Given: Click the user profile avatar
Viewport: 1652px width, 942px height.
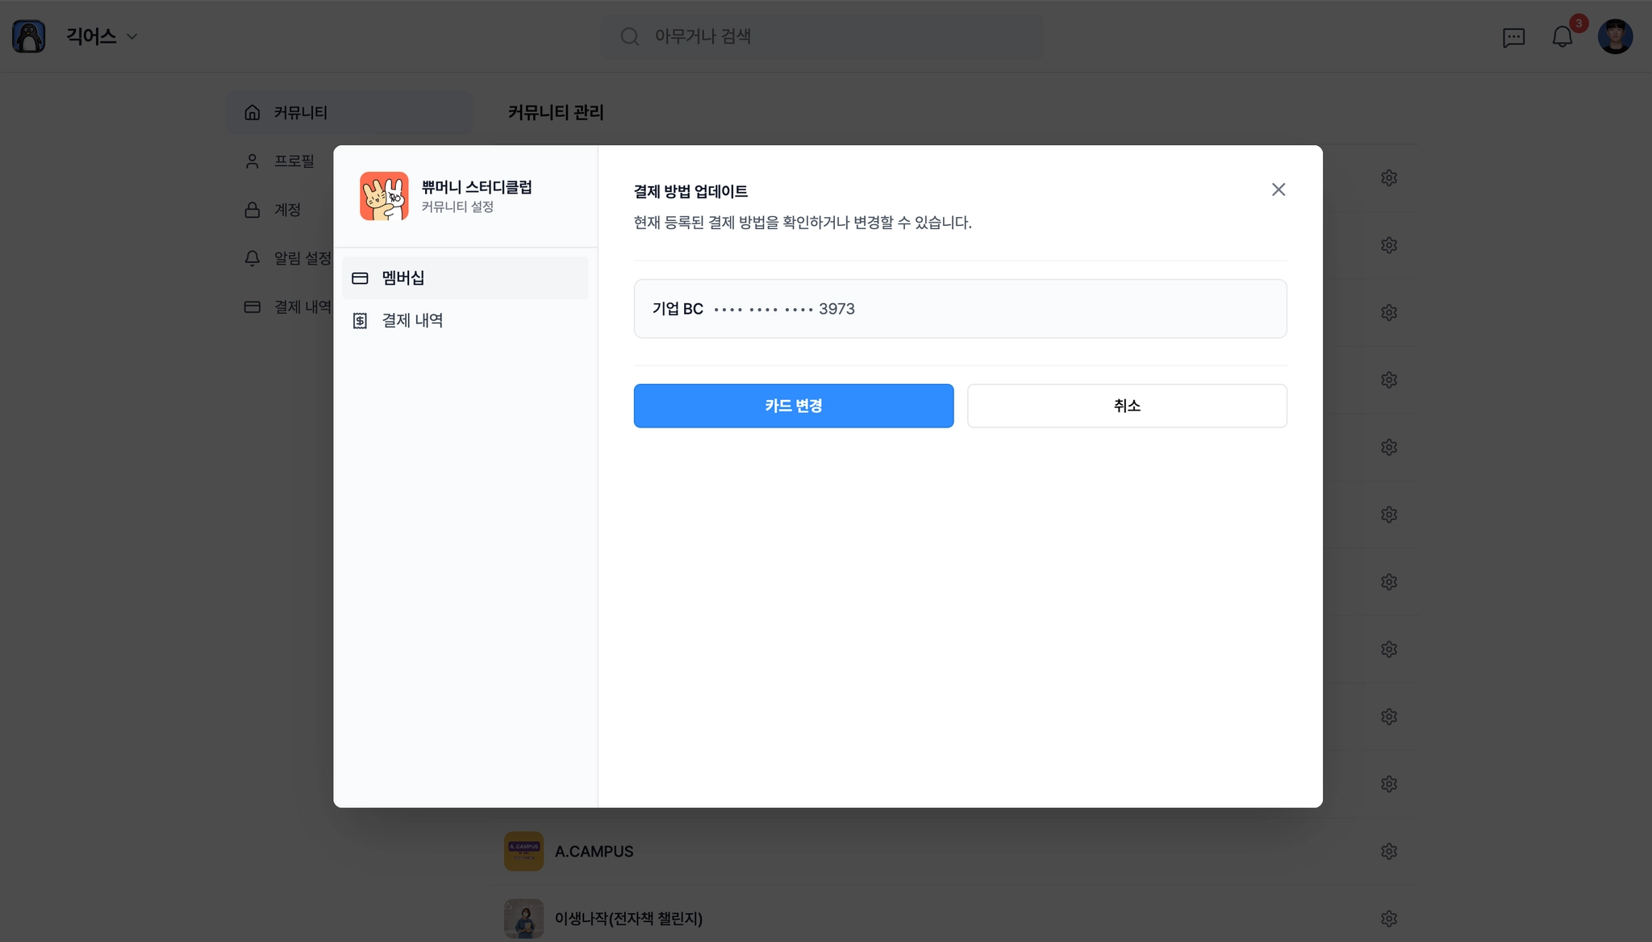Looking at the screenshot, I should pos(1615,37).
